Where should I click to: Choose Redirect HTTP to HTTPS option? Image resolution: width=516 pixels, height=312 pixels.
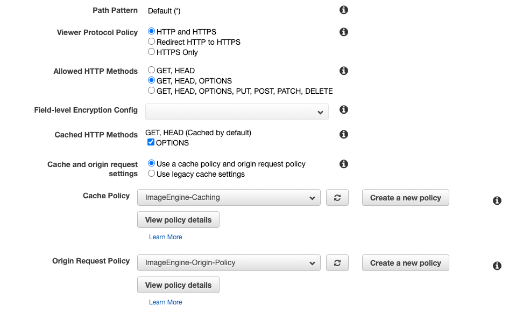[151, 41]
